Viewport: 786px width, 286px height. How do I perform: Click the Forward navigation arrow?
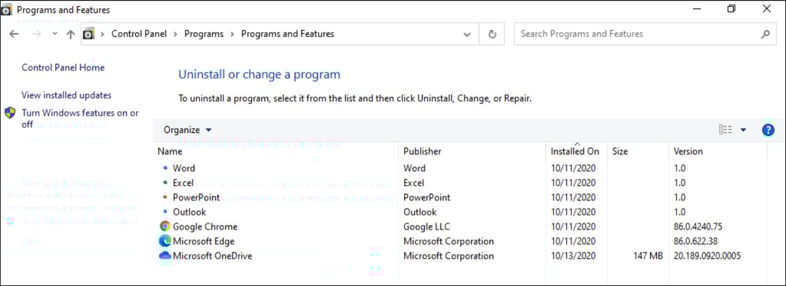(36, 34)
